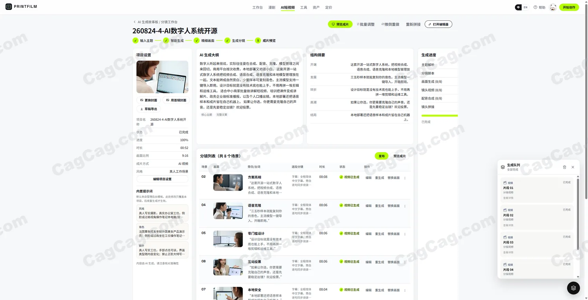Close the 生成队列 panel
The image size is (588, 300).
tap(573, 167)
